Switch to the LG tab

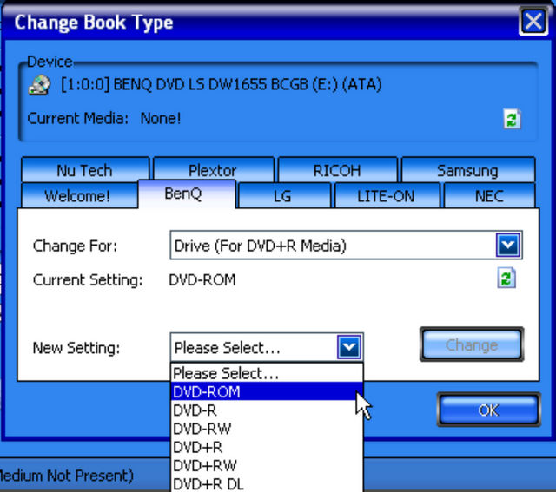point(284,195)
